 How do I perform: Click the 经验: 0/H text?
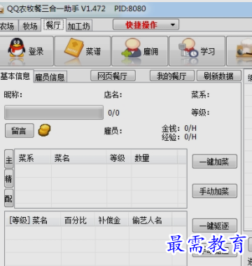tap(179, 136)
